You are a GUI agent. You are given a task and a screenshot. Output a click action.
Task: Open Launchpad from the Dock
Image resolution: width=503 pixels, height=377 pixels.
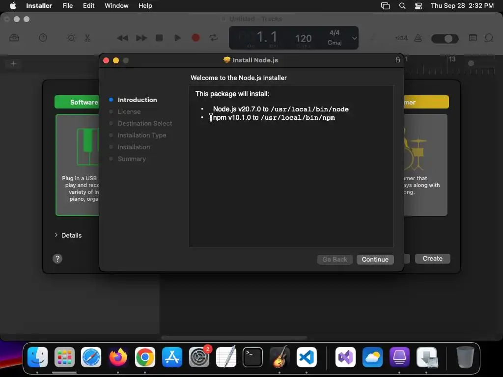click(x=64, y=357)
